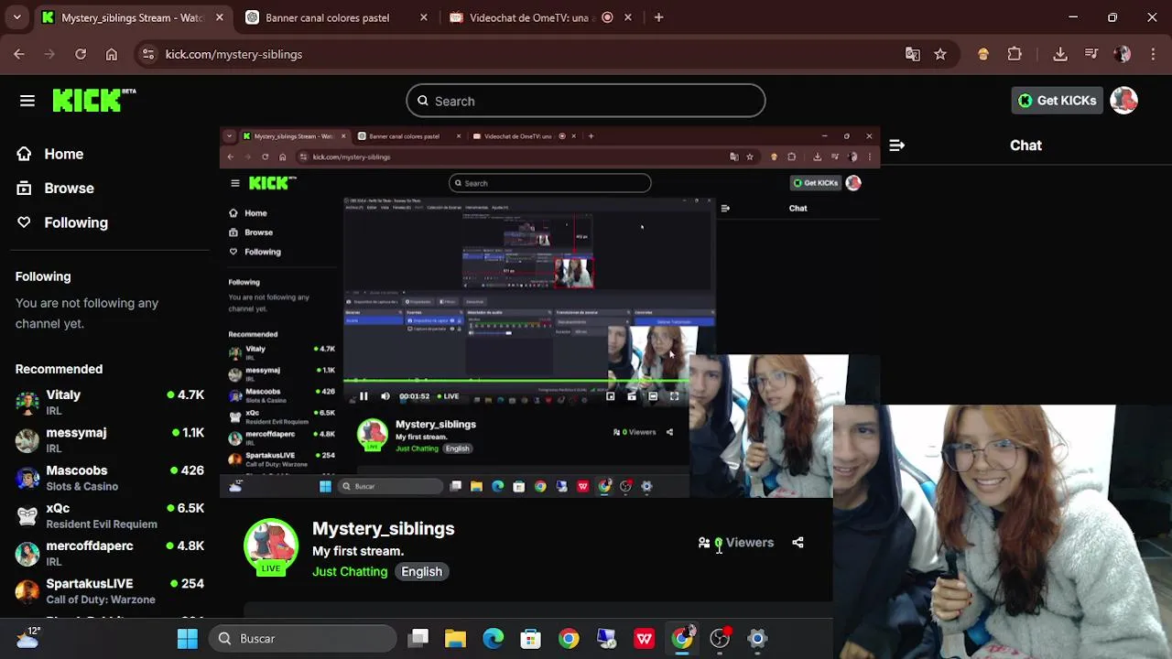Launch Microsoft Edge from the taskbar
1172x659 pixels.
click(x=493, y=638)
